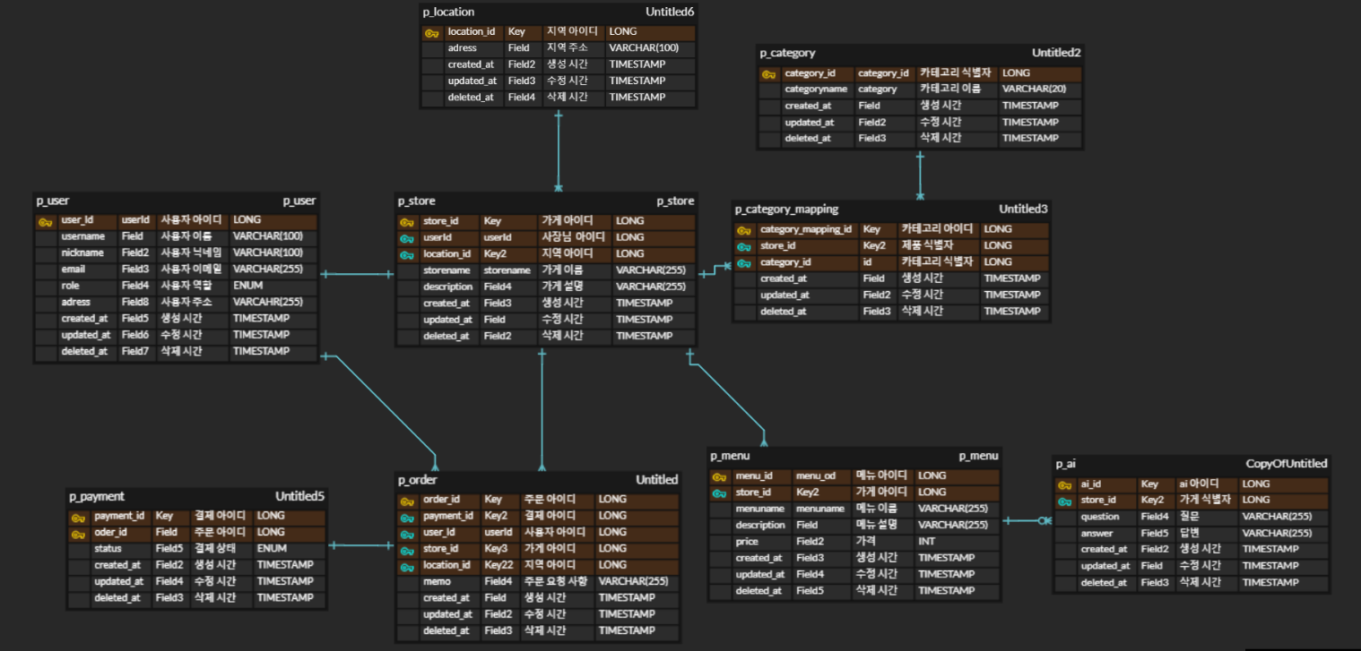The image size is (1361, 651).
Task: Select the primary key icon of menu_id in p_menu
Action: coord(719,476)
